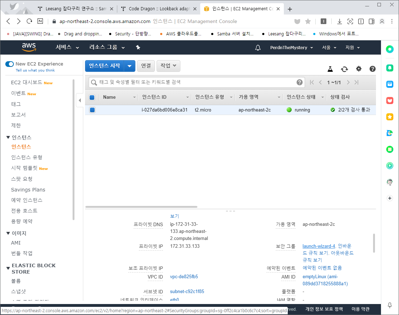The width and height of the screenshot is (399, 315).
Task: Open the 리소스 그룹 menu
Action: pos(107,47)
